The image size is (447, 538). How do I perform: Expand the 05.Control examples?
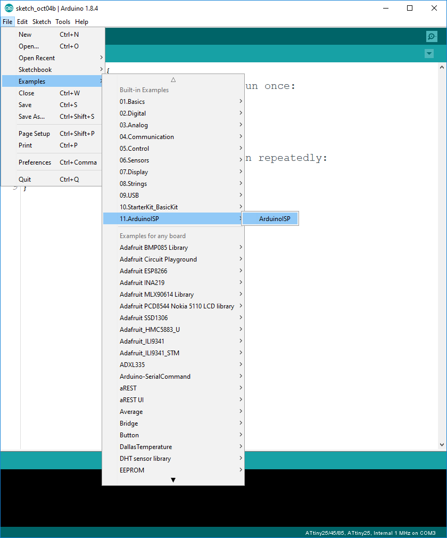click(x=173, y=148)
